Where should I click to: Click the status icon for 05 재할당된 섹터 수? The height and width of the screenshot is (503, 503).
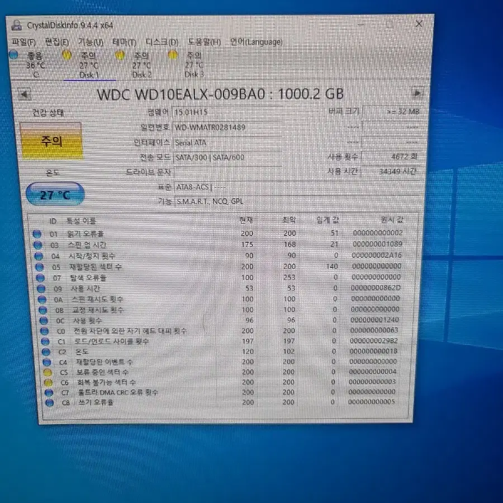pos(40,267)
